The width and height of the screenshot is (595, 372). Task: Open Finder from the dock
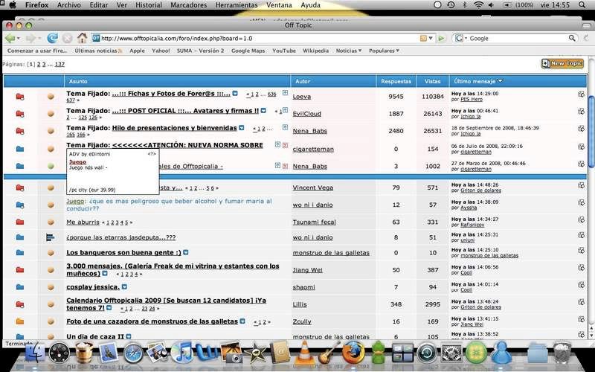pyautogui.click(x=35, y=352)
